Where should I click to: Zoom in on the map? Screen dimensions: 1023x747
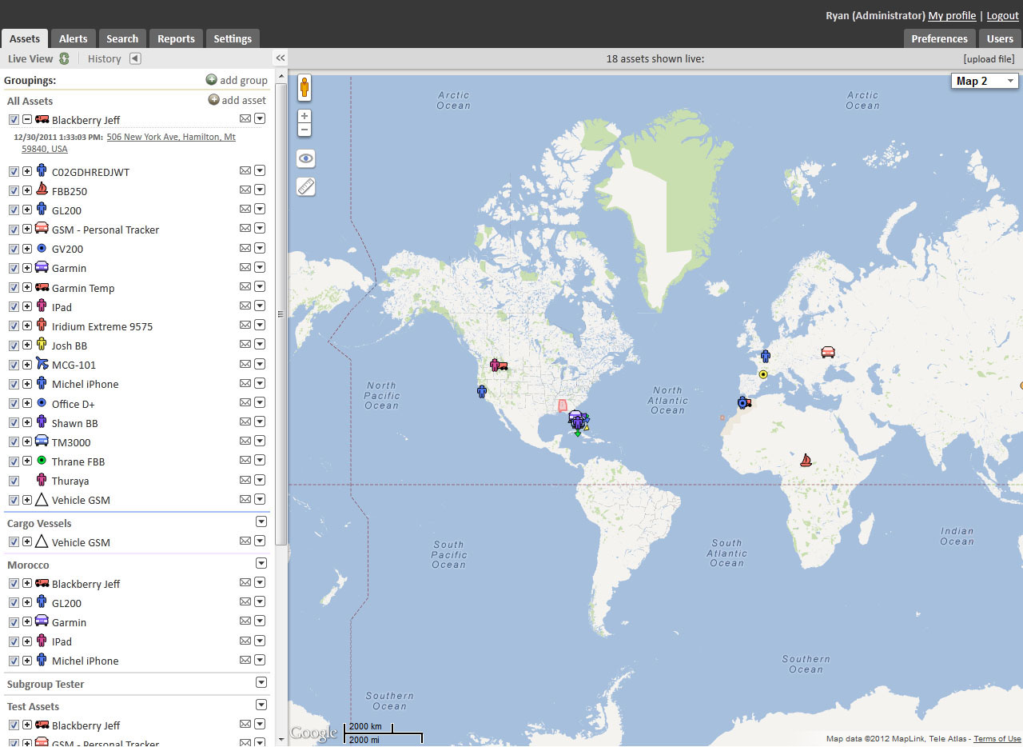(305, 117)
